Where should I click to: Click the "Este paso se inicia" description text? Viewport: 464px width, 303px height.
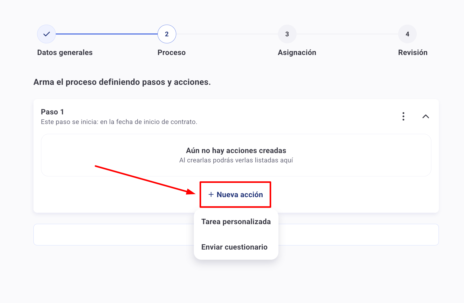click(x=119, y=122)
